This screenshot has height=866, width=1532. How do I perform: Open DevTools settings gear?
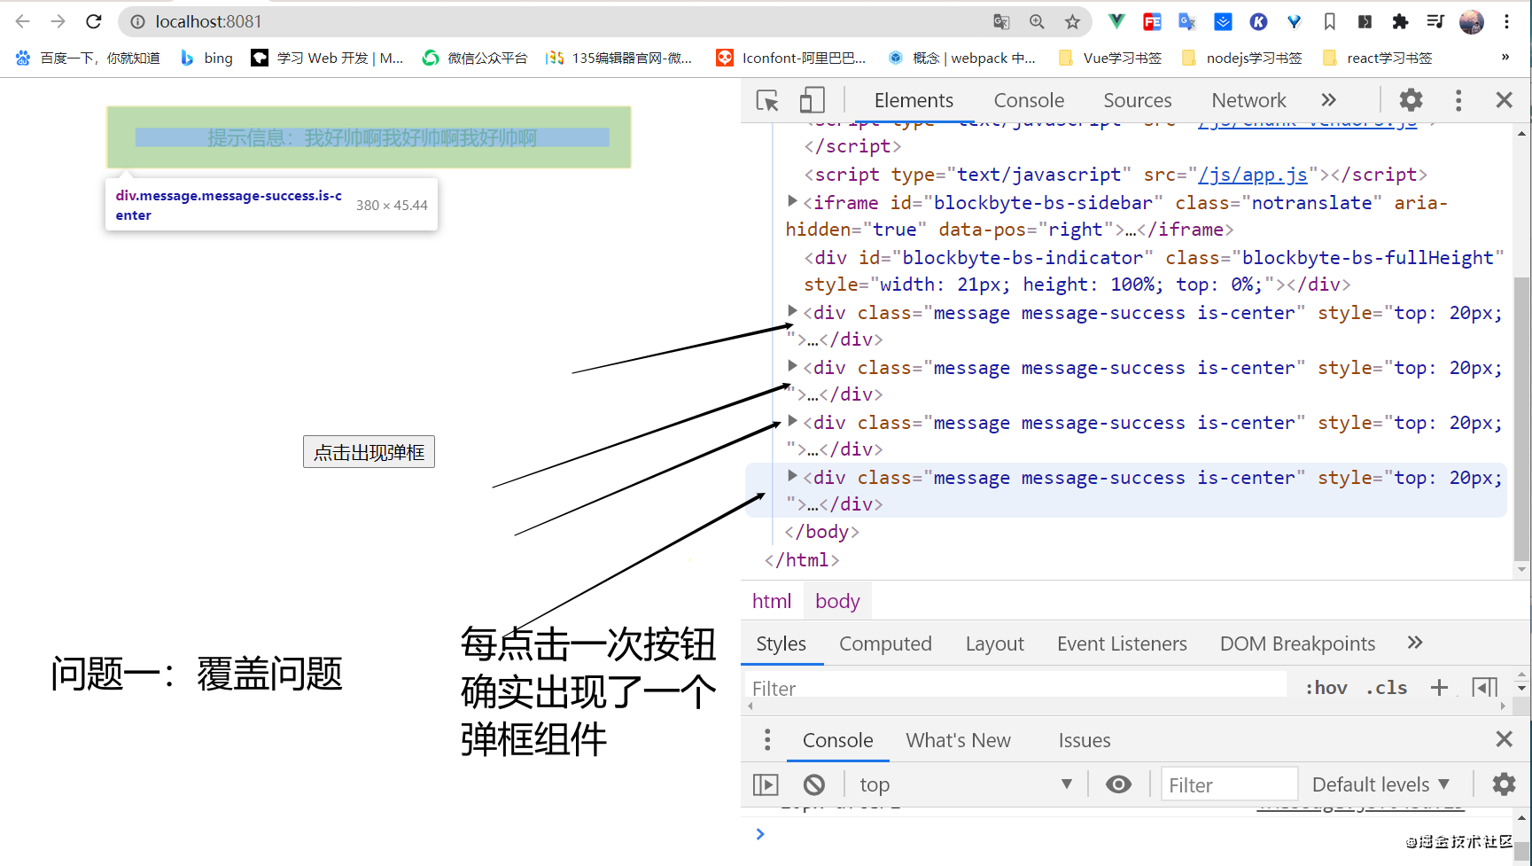click(x=1411, y=100)
